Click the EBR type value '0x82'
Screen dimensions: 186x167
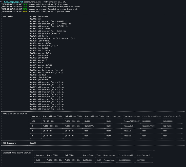(x=98, y=160)
